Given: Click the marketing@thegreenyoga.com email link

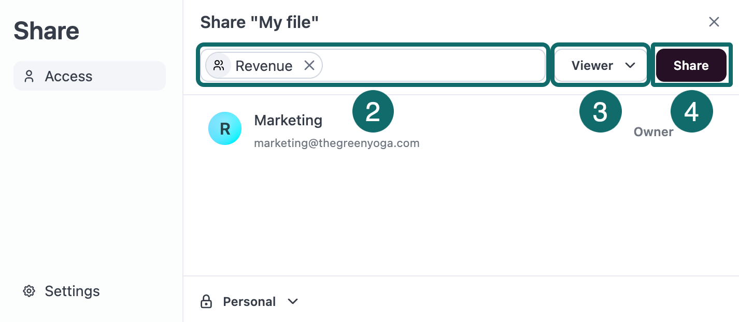Looking at the screenshot, I should (x=336, y=143).
